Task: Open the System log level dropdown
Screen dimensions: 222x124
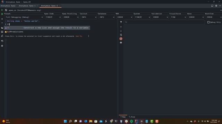Action: pyautogui.click(x=142, y=17)
